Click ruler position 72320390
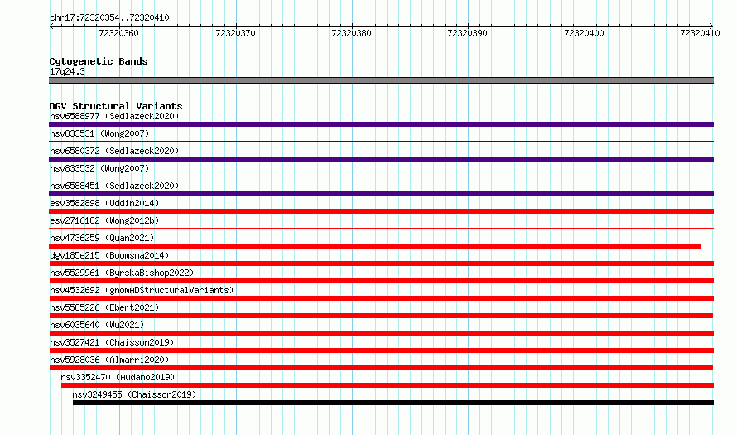Viewport: 737px width, 435px height. [468, 33]
